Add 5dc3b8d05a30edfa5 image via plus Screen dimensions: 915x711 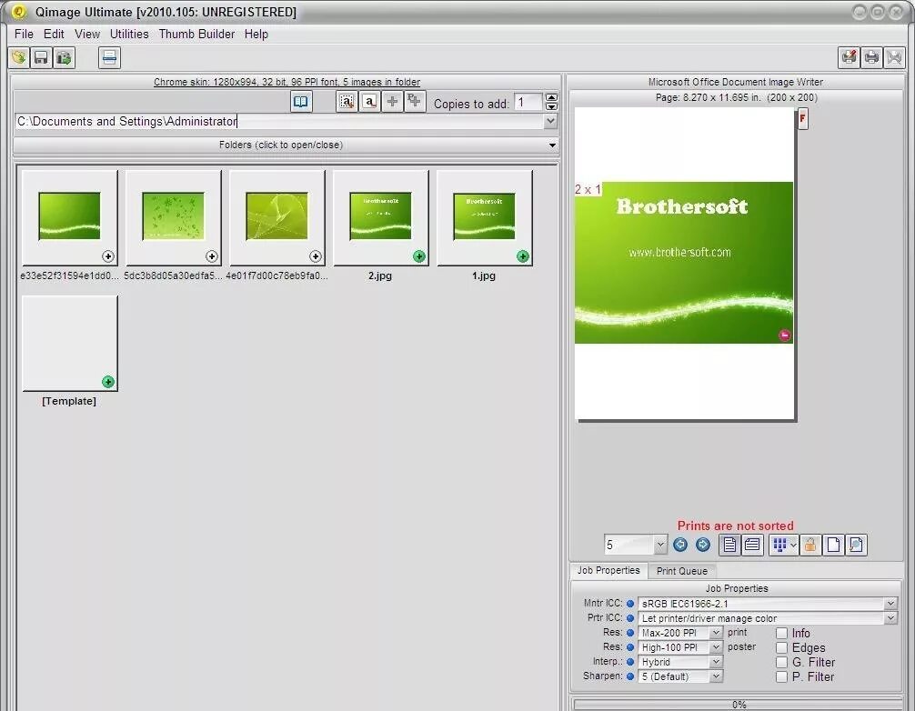[x=212, y=256]
